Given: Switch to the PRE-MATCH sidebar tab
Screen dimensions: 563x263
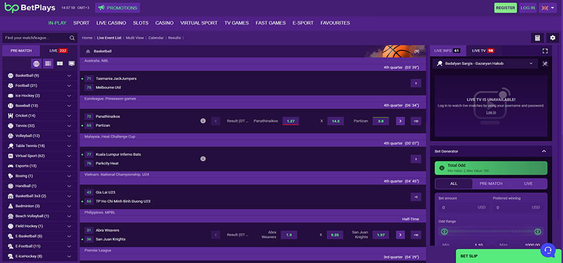Looking at the screenshot, I should coord(21,51).
